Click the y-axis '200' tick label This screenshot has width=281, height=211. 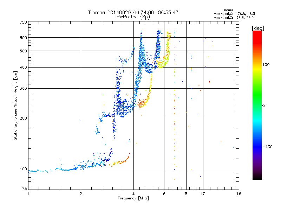[24, 118]
